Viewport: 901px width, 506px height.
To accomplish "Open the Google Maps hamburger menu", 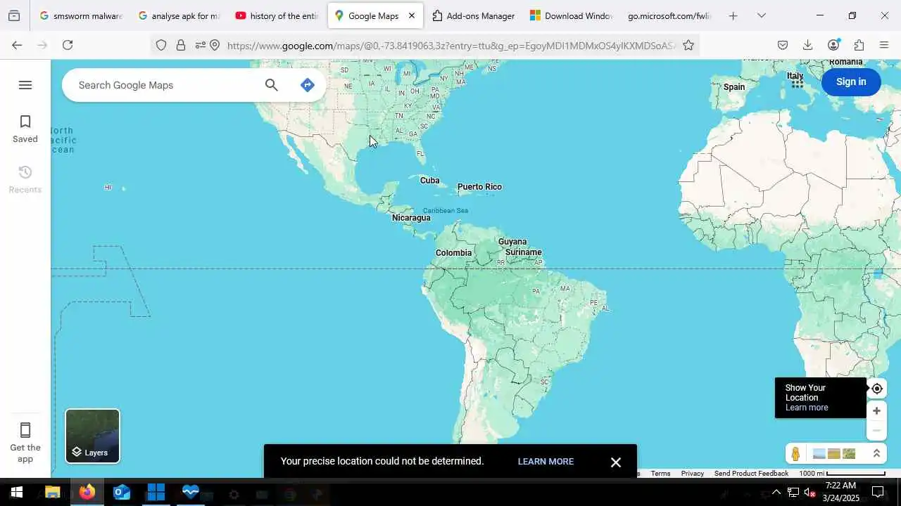I will tap(25, 85).
